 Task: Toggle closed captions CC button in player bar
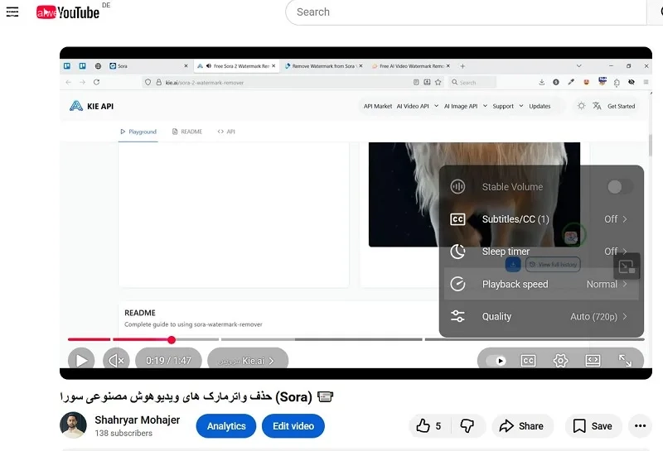click(x=528, y=360)
